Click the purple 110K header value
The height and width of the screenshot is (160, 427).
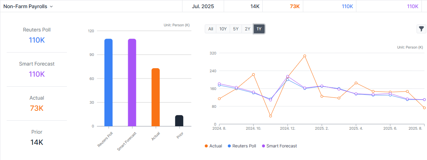click(x=413, y=6)
